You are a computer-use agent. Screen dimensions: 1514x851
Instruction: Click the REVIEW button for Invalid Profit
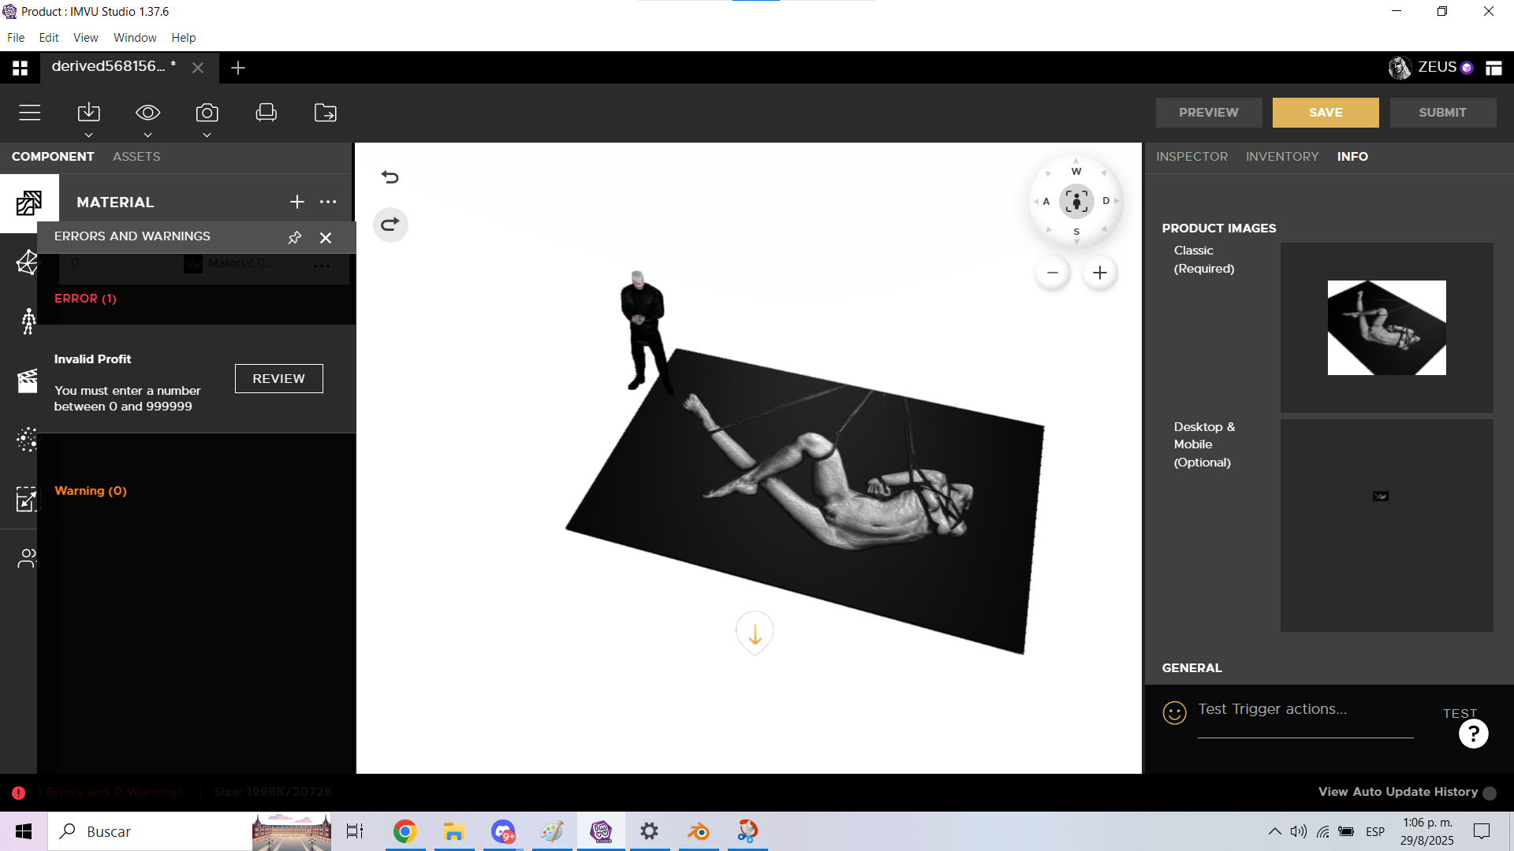(x=278, y=378)
